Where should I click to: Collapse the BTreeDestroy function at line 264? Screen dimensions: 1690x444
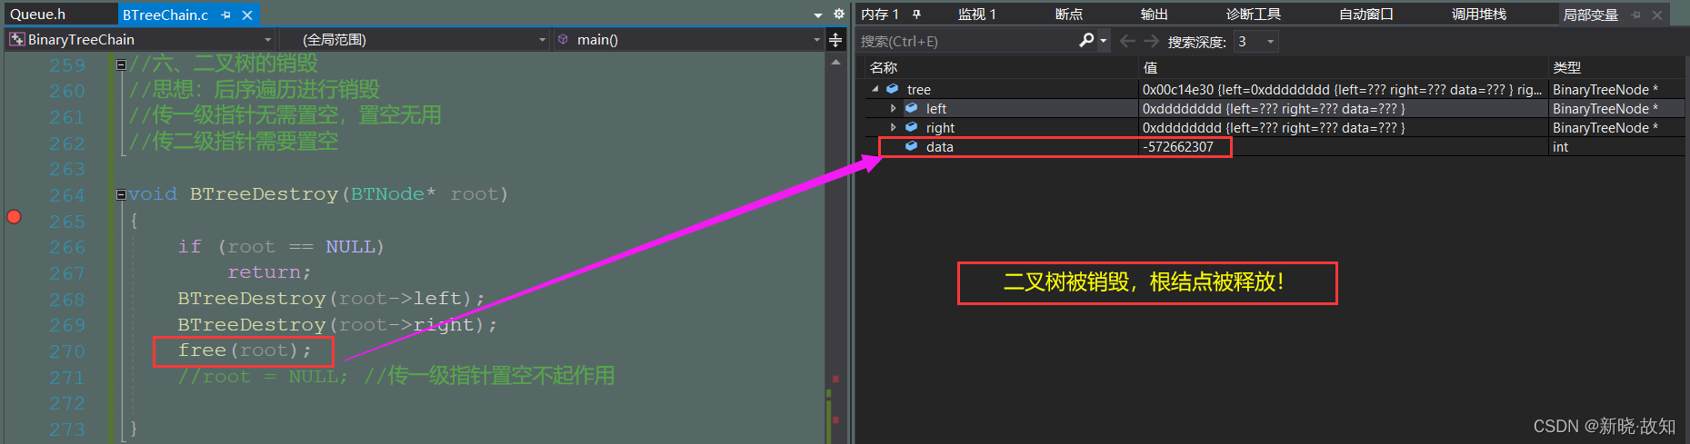121,194
